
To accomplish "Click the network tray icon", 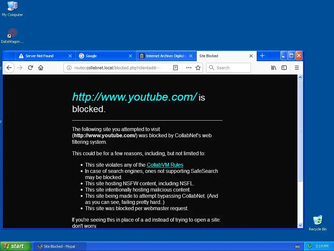I will 310,246.
